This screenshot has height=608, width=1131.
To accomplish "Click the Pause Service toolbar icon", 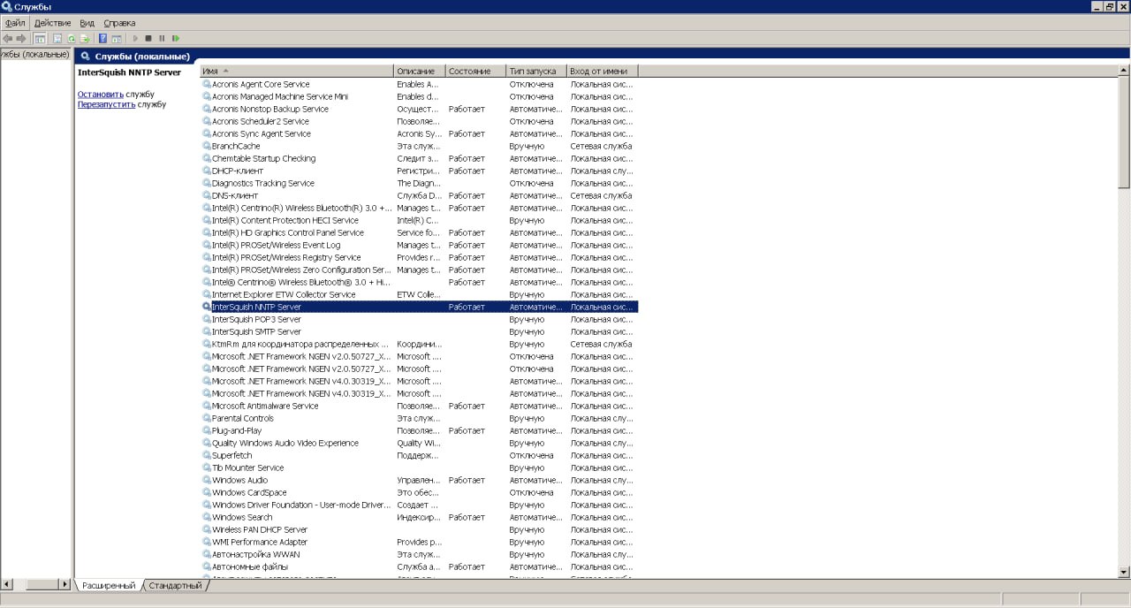I will (162, 39).
